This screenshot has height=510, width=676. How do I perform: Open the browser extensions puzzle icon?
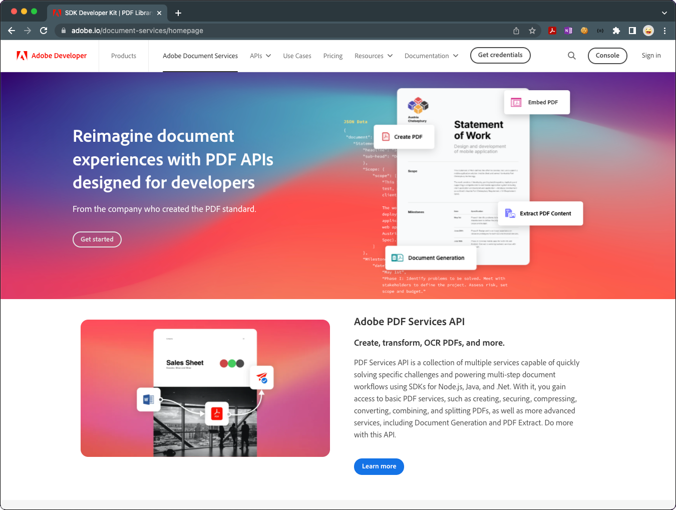616,31
